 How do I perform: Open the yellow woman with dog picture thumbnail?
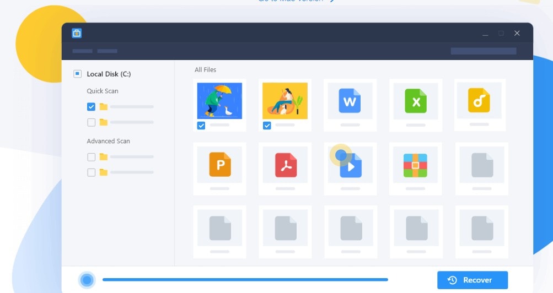[285, 101]
